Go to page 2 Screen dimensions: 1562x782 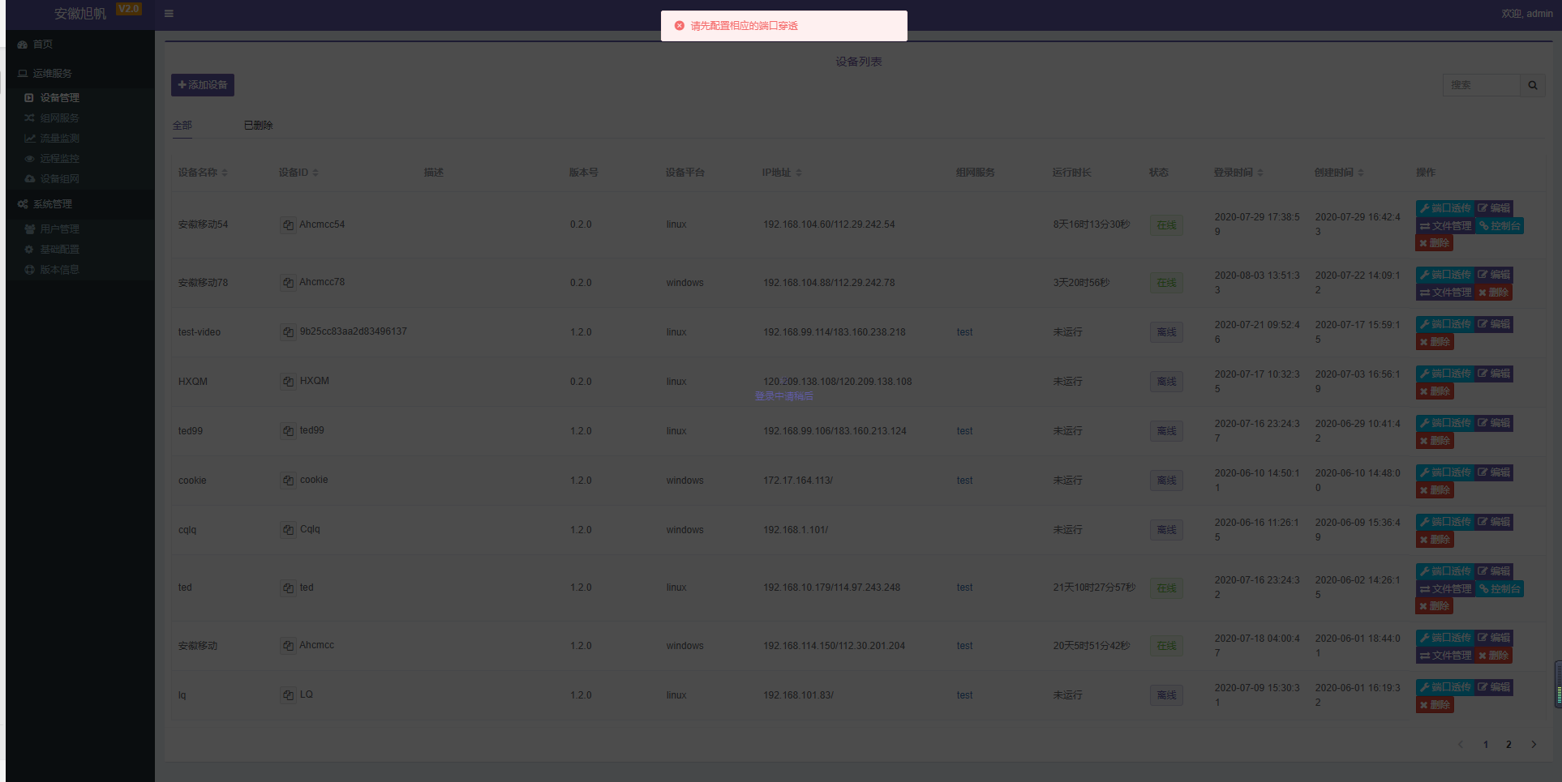click(x=1508, y=745)
